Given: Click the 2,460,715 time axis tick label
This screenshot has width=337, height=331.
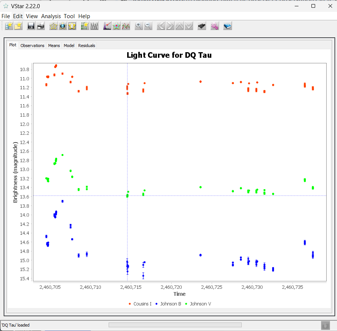Looking at the screenshot, I should coord(131,287).
